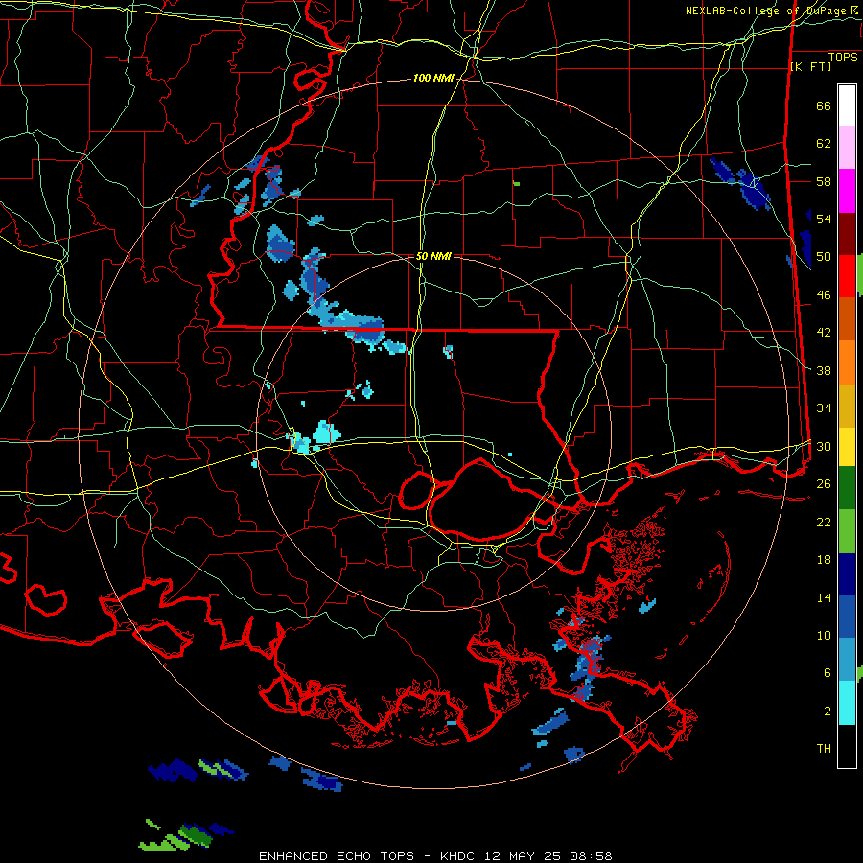Click the legend value 62
863x863 pixels.
pyautogui.click(x=824, y=144)
